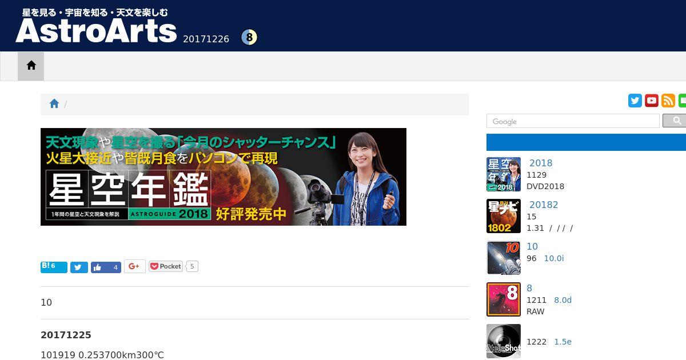Screen dimensions: 686x360
Task: Click the AstroArts logo
Action: [x=96, y=26]
